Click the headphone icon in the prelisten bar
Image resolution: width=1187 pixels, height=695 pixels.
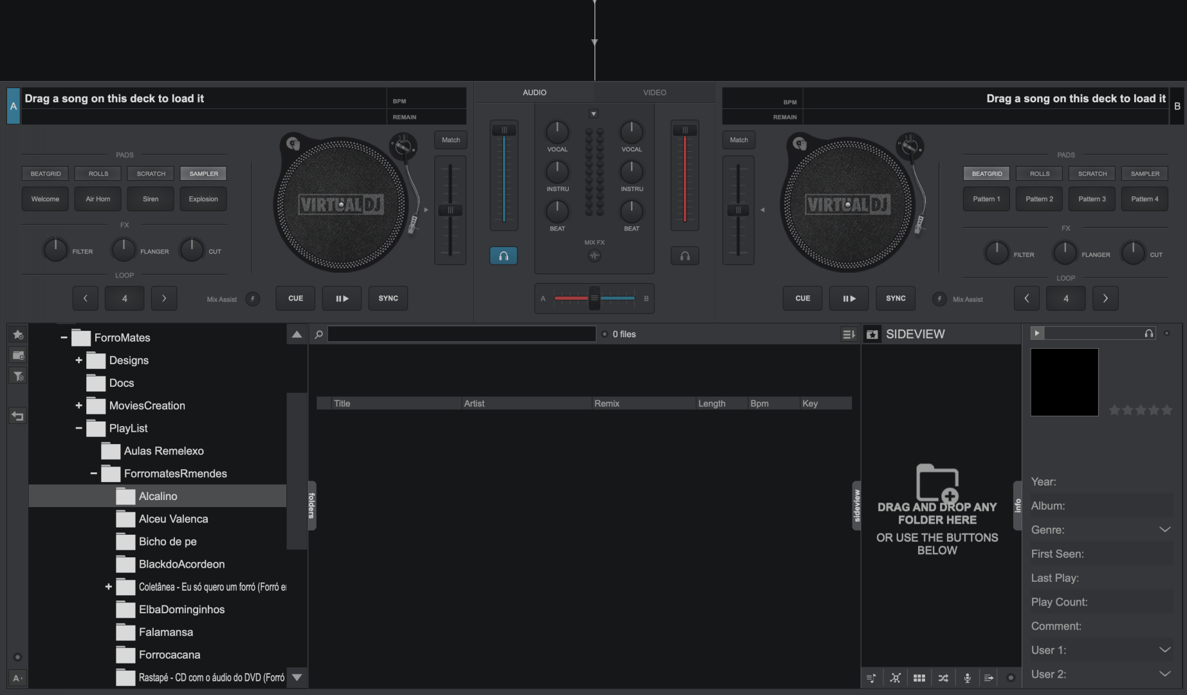coord(1148,333)
